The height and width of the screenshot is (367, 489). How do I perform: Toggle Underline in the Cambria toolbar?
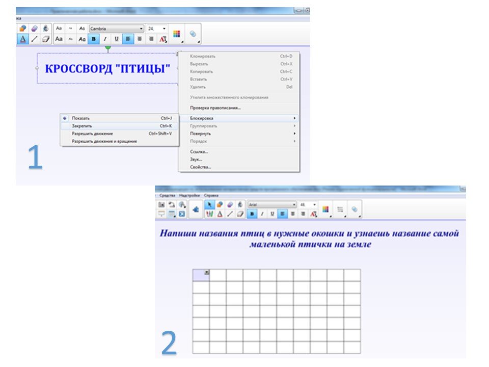tap(116, 39)
